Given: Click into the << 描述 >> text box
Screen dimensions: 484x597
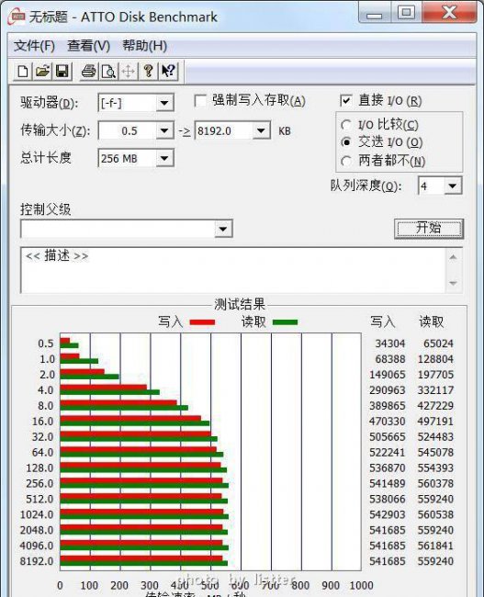Looking at the screenshot, I should pyautogui.click(x=232, y=270).
